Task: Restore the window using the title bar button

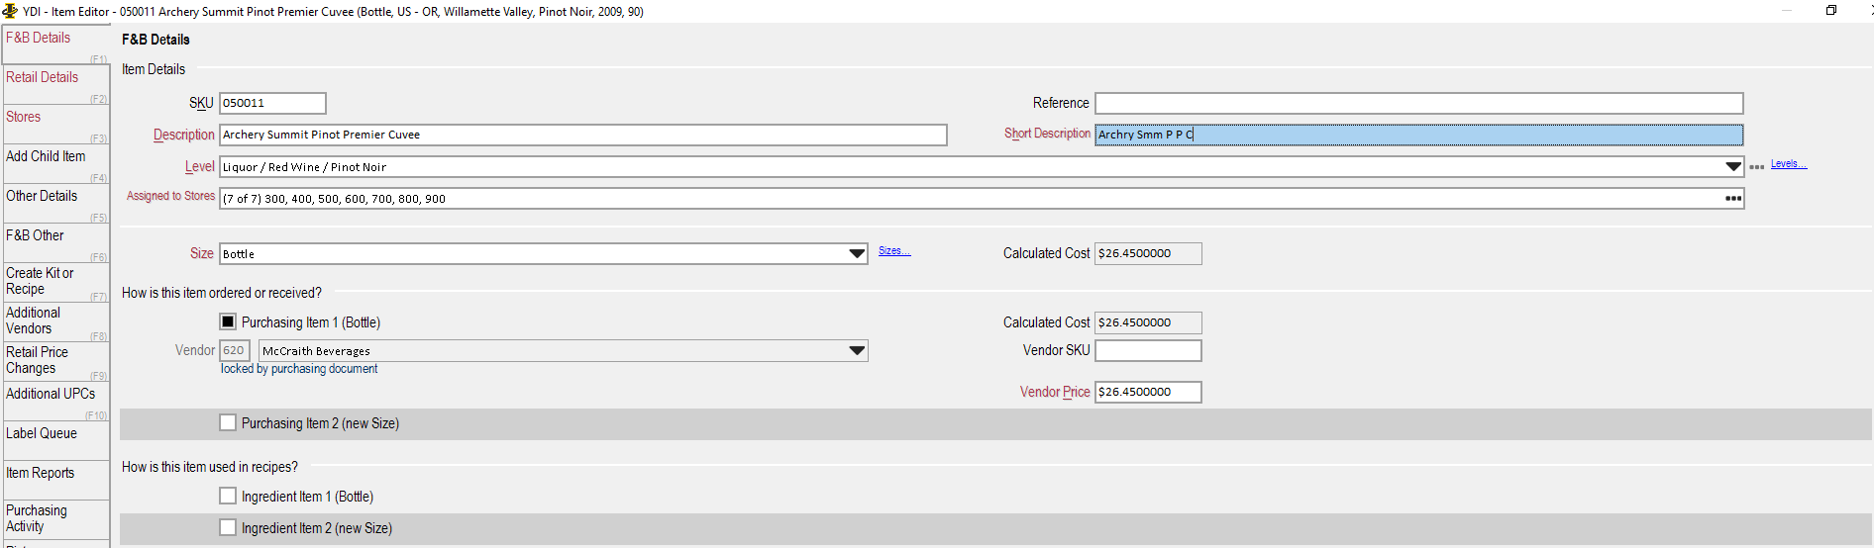Action: pyautogui.click(x=1831, y=11)
